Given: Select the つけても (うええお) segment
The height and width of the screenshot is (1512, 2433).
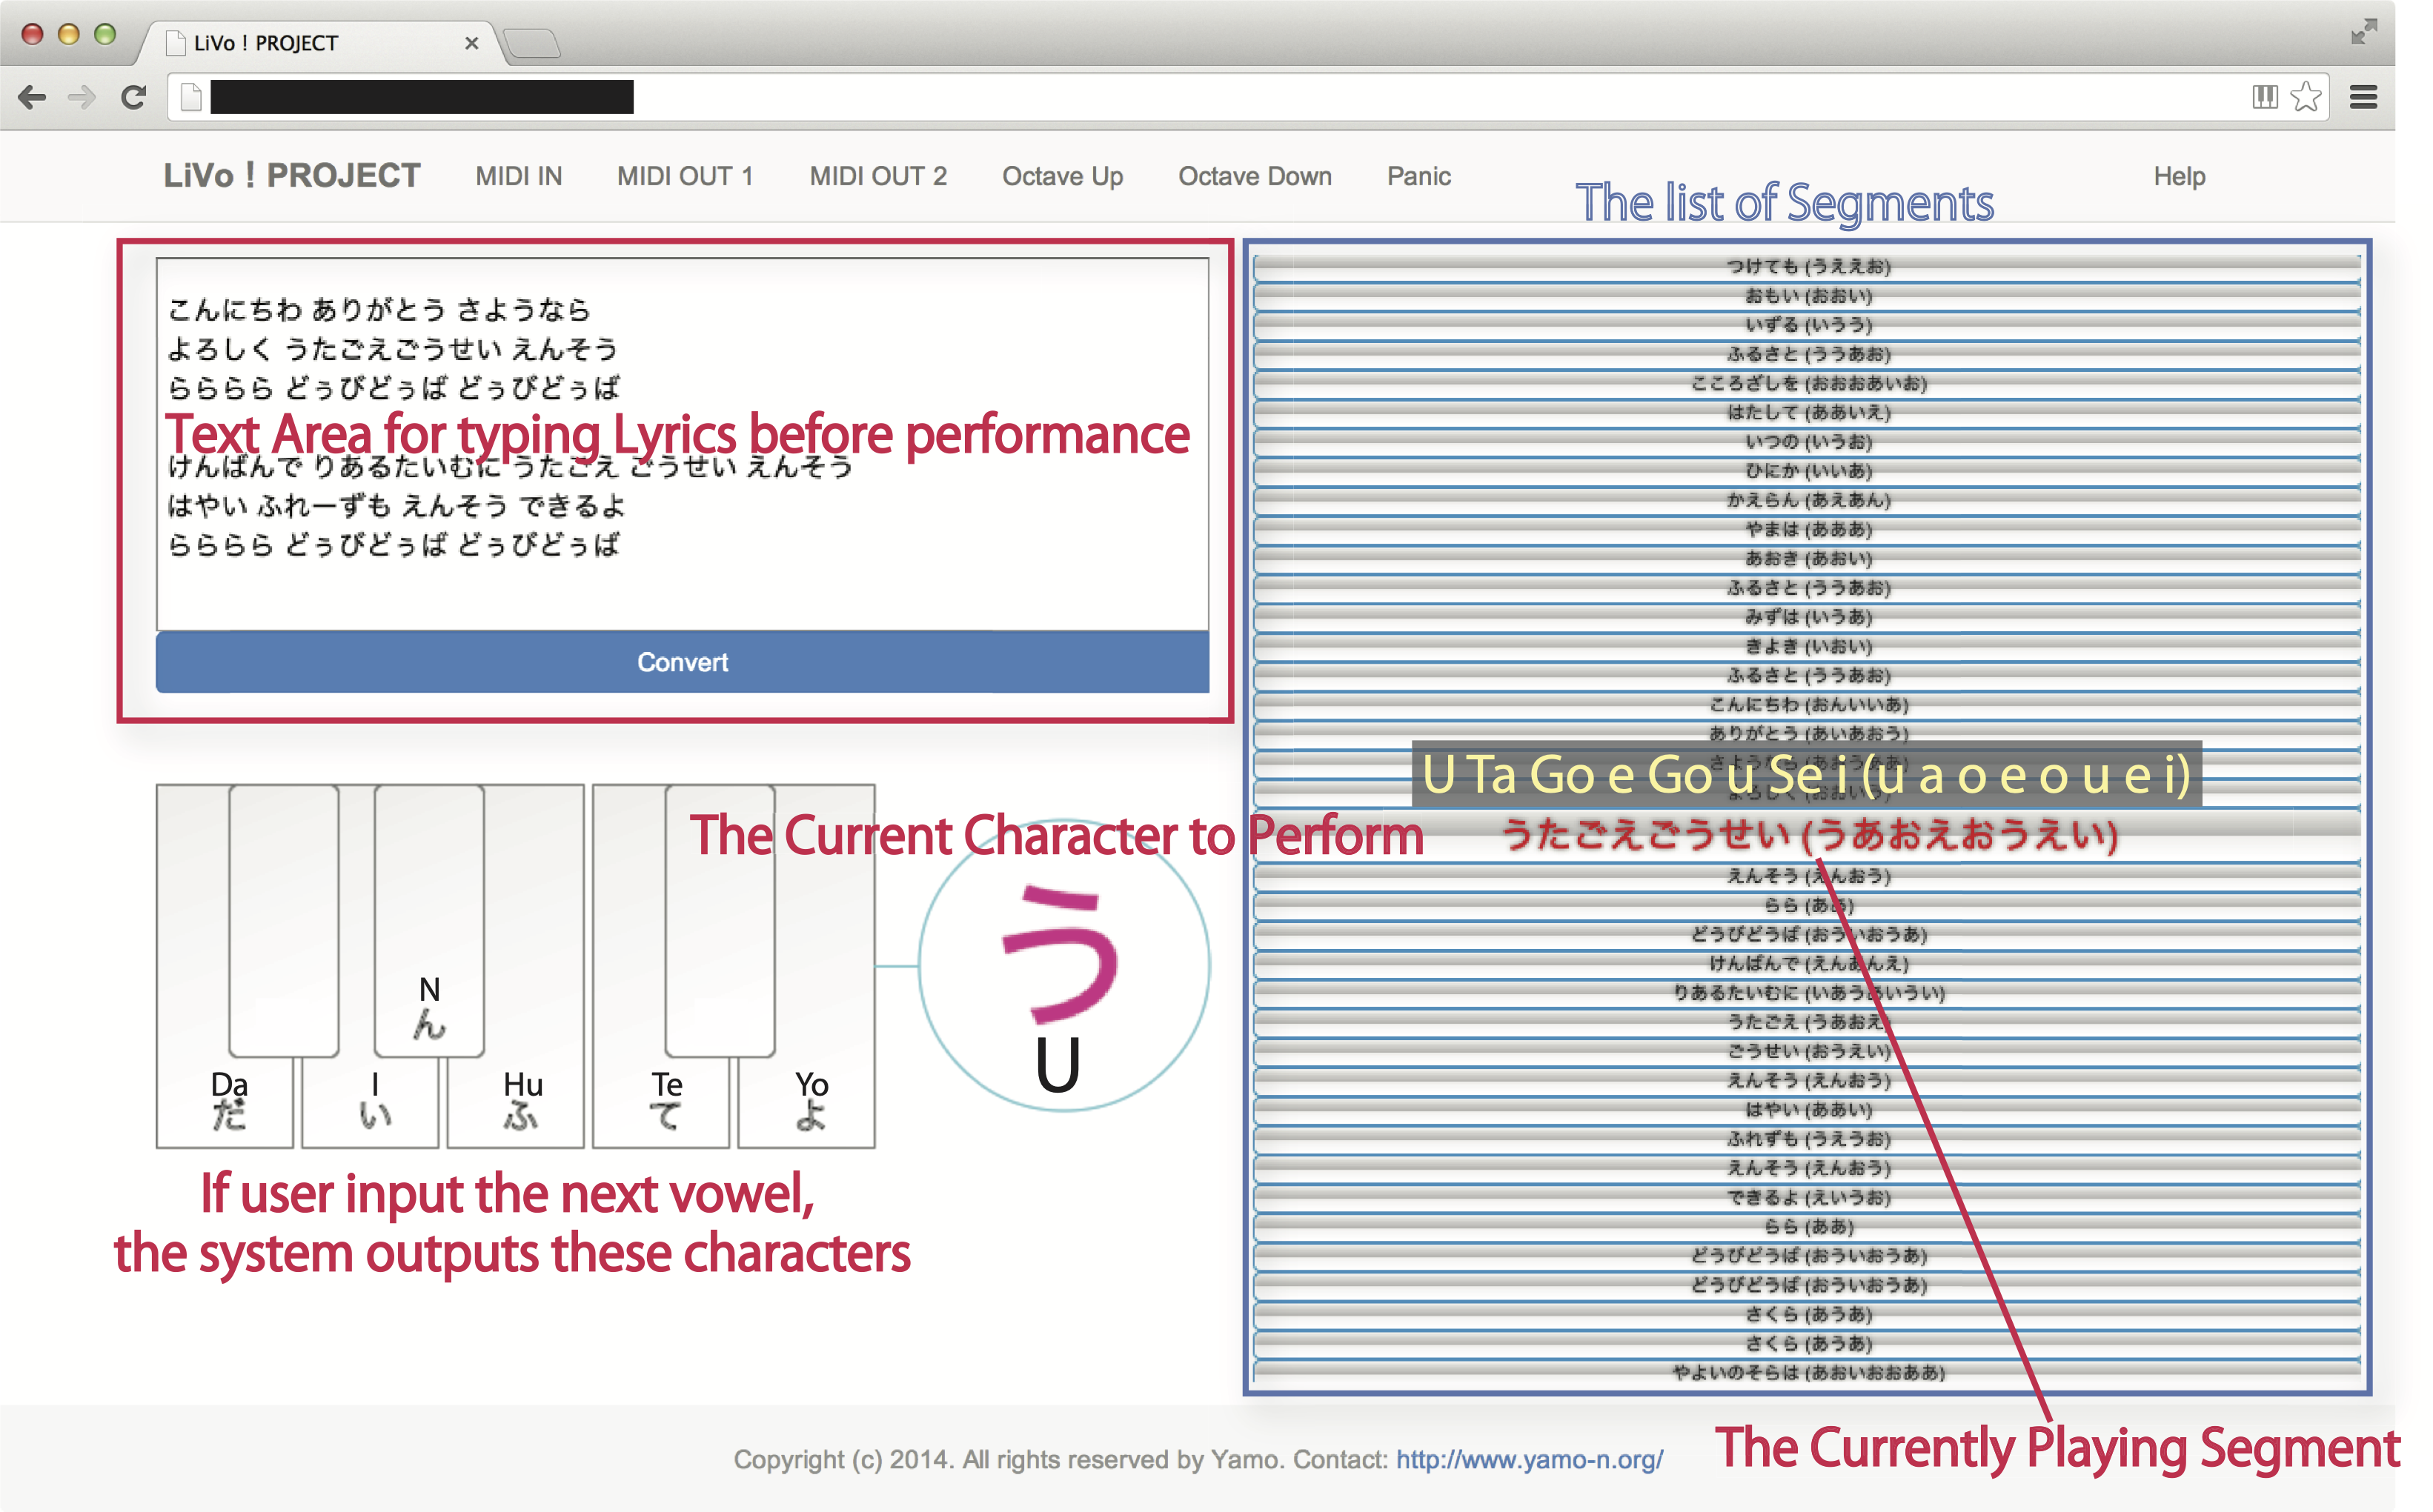Looking at the screenshot, I should pyautogui.click(x=1807, y=266).
